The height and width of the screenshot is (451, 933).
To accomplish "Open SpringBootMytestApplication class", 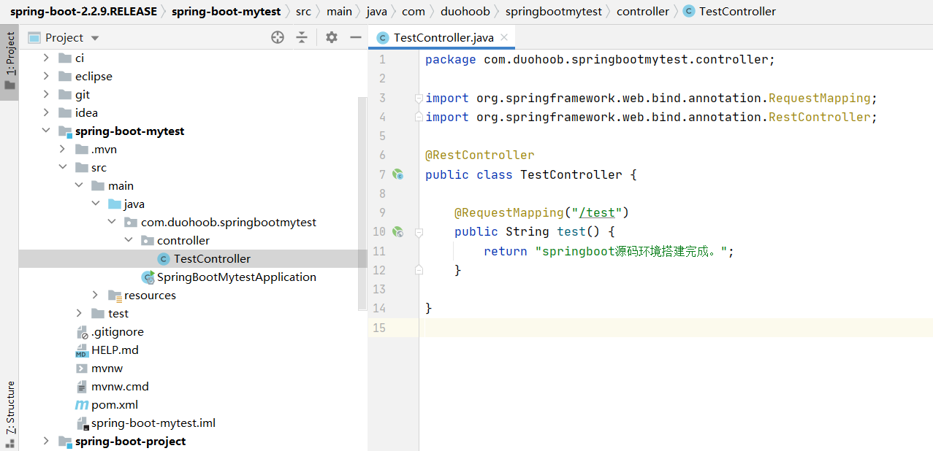I will (x=236, y=277).
